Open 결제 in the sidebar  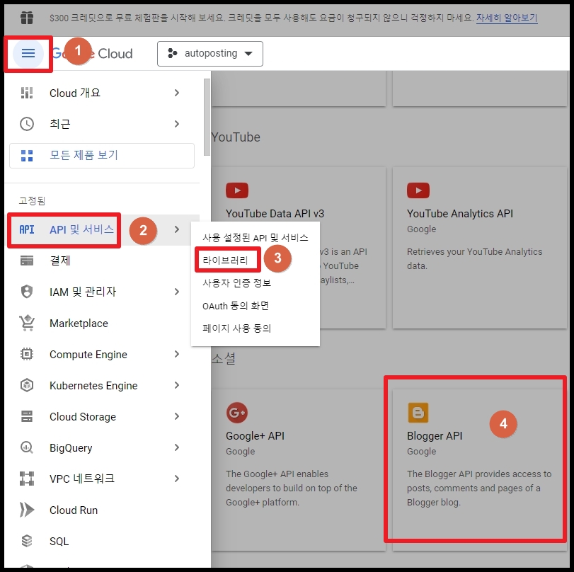[x=59, y=261]
